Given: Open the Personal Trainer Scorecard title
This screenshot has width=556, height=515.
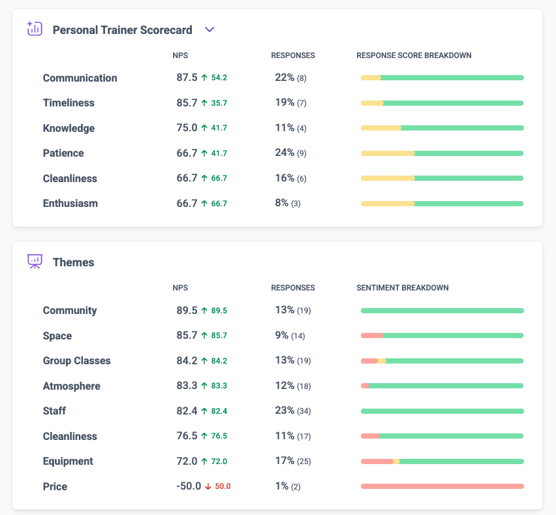Looking at the screenshot, I should 122,30.
